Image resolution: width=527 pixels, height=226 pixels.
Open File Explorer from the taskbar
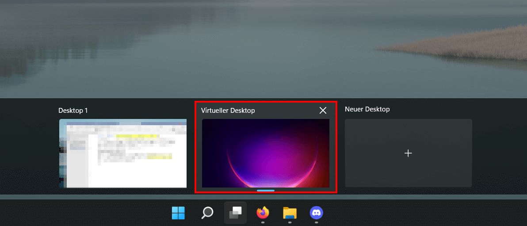(x=290, y=213)
